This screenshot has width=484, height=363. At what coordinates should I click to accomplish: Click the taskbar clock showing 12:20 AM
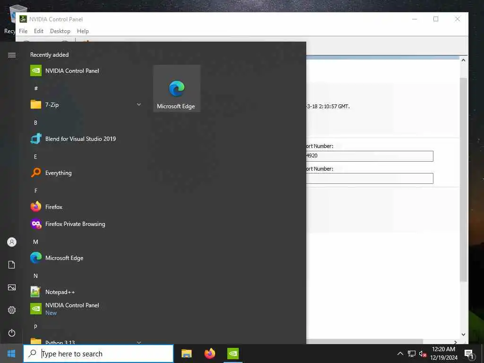443,354
